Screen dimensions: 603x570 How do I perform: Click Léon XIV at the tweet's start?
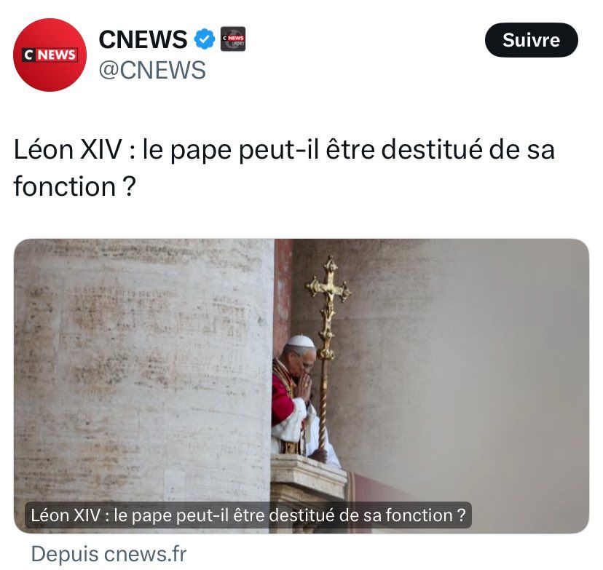tap(68, 149)
